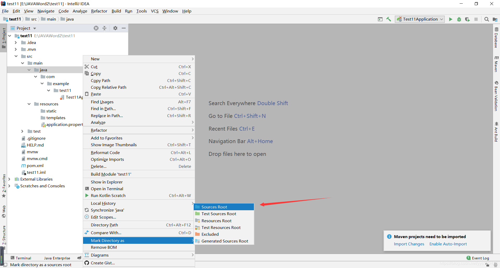Click the Compare With diff icon

click(x=87, y=232)
